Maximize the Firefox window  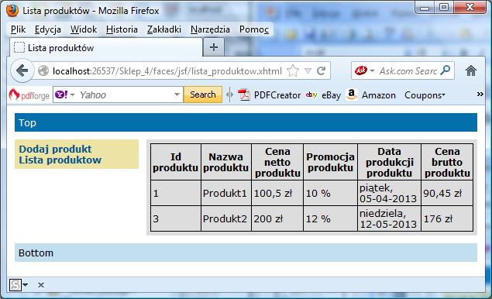(x=444, y=8)
